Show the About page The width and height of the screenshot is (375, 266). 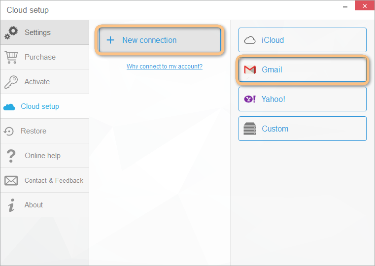(45, 205)
